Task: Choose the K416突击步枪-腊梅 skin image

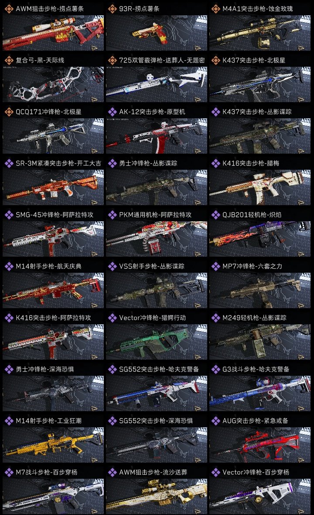Action: (260, 187)
